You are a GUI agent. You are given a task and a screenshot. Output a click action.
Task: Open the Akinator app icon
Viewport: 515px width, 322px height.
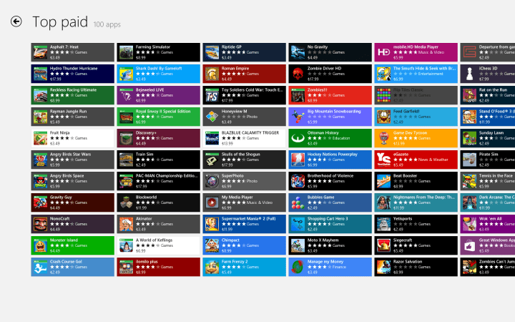(126, 224)
